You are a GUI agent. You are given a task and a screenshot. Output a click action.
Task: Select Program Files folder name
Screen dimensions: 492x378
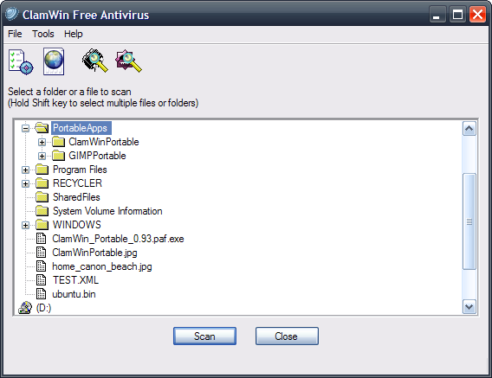(80, 170)
